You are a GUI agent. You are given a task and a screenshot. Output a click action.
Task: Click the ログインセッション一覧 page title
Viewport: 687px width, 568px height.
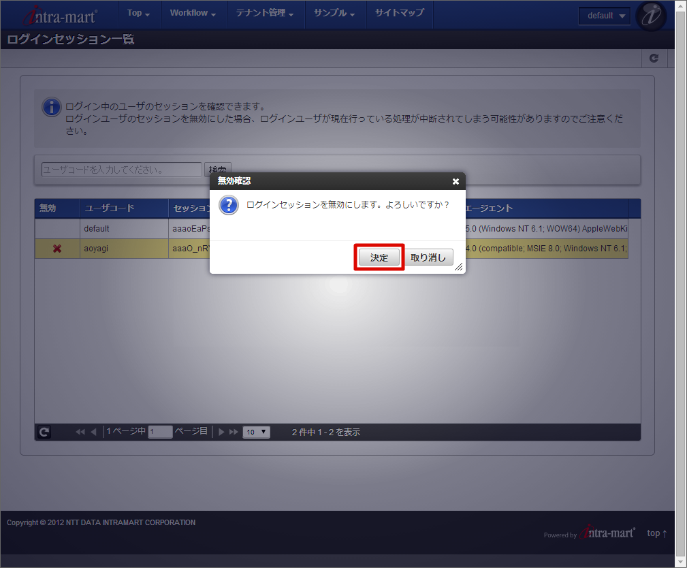click(x=71, y=40)
